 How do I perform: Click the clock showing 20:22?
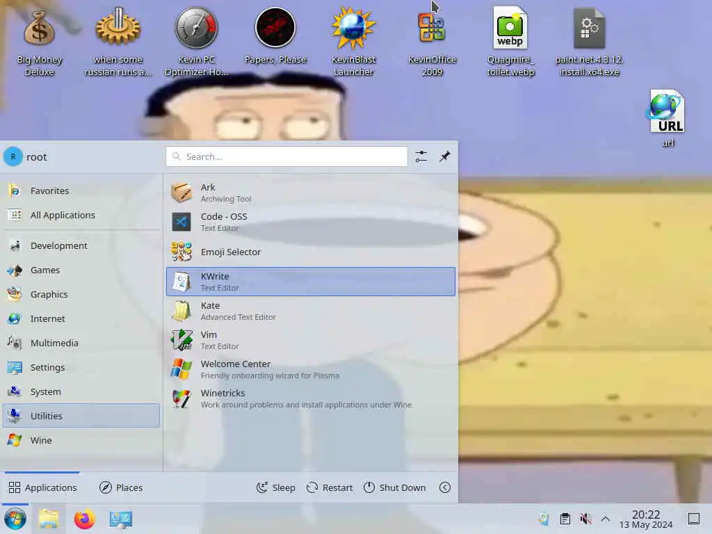click(x=646, y=519)
